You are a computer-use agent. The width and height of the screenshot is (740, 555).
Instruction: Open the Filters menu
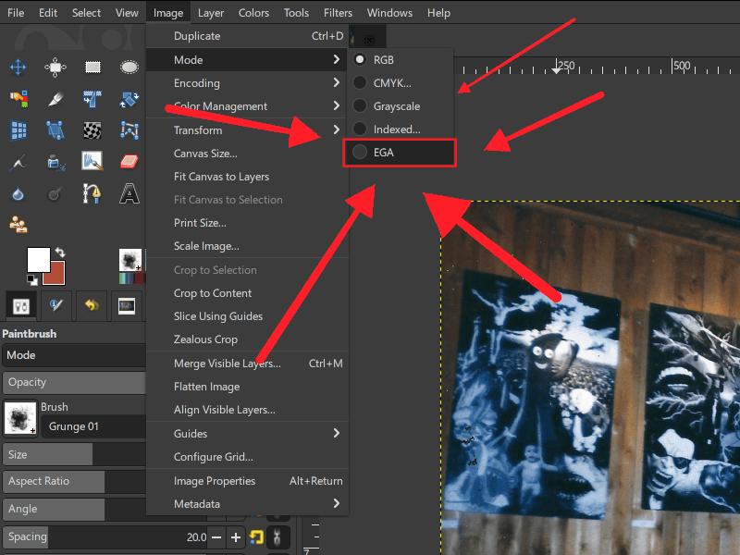click(338, 12)
